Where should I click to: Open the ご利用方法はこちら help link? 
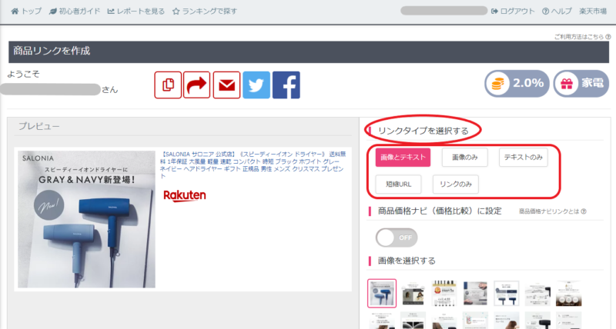coord(582,36)
